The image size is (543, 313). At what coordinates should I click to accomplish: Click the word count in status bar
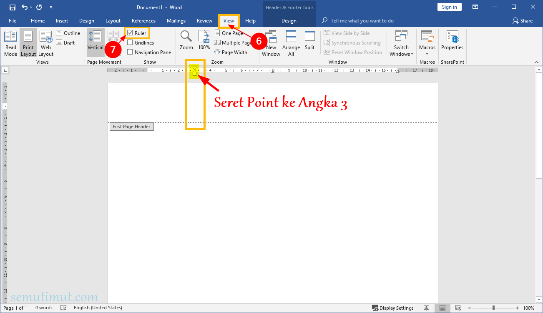44,308
